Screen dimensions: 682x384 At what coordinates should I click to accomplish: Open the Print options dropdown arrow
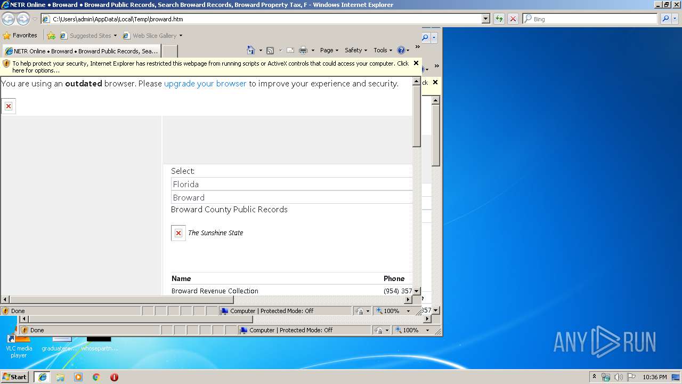pos(313,51)
